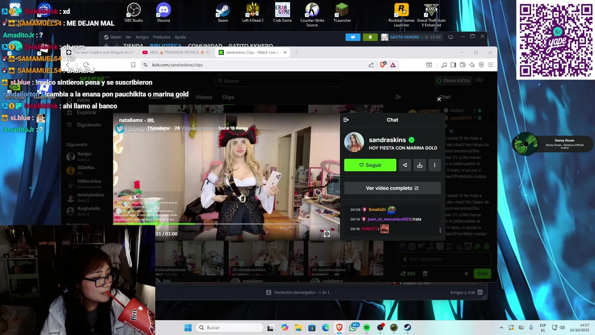This screenshot has width=595, height=335.
Task: Reload the Kick page in Brave
Action: pyautogui.click(x=86, y=65)
